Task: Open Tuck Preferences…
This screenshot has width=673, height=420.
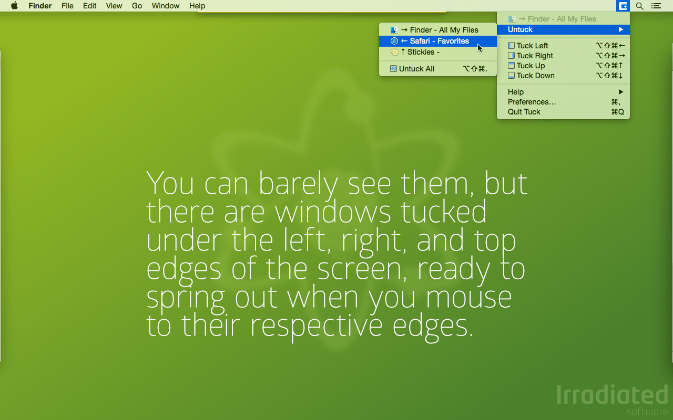Action: pyautogui.click(x=532, y=102)
